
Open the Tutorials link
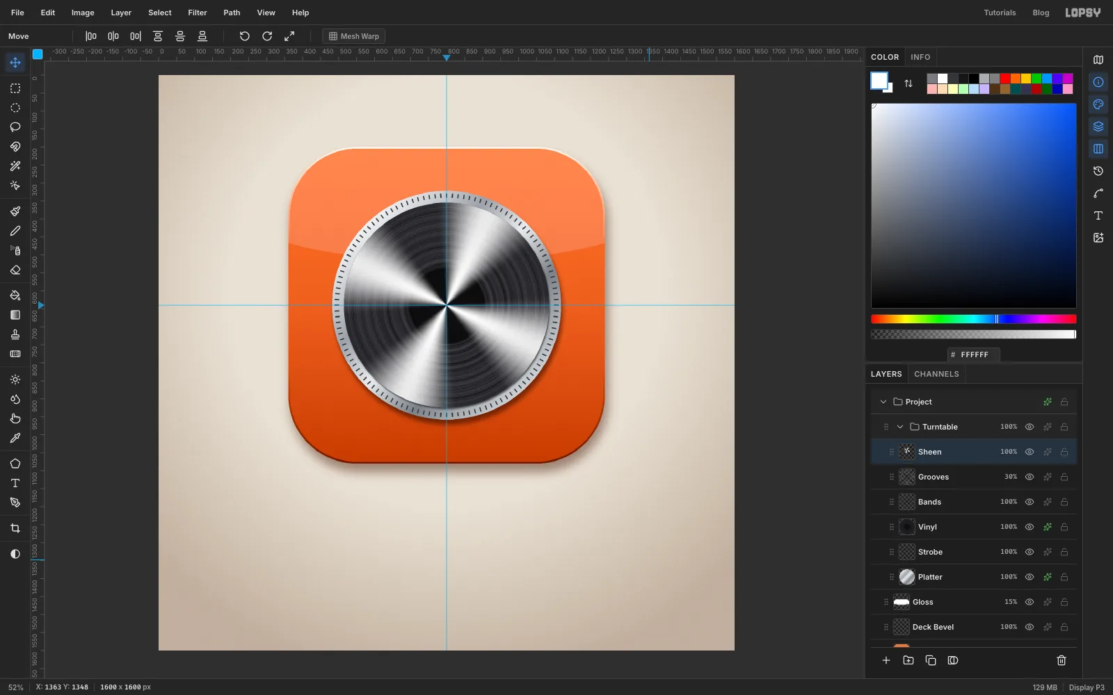(x=1000, y=13)
